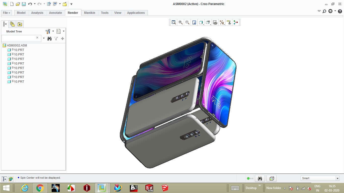344x193 pixels.
Task: Refit the model to the screen
Action: click(x=174, y=22)
